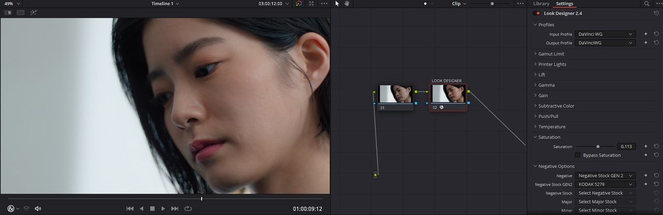This screenshot has width=663, height=215.
Task: Reset the Output Profile value
Action: point(656,42)
